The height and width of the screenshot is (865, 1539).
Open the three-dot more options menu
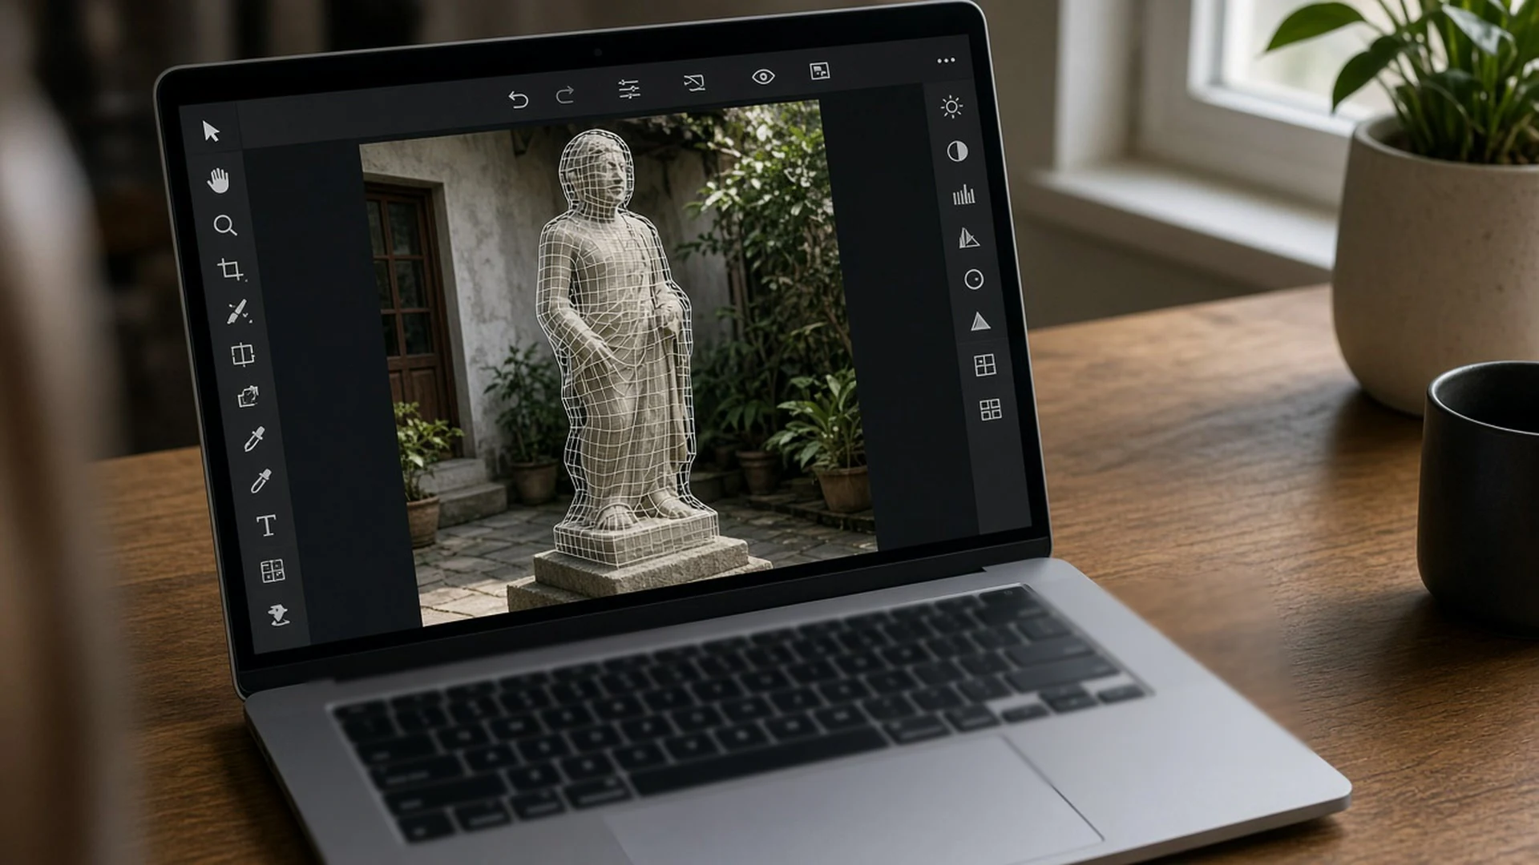click(x=946, y=60)
